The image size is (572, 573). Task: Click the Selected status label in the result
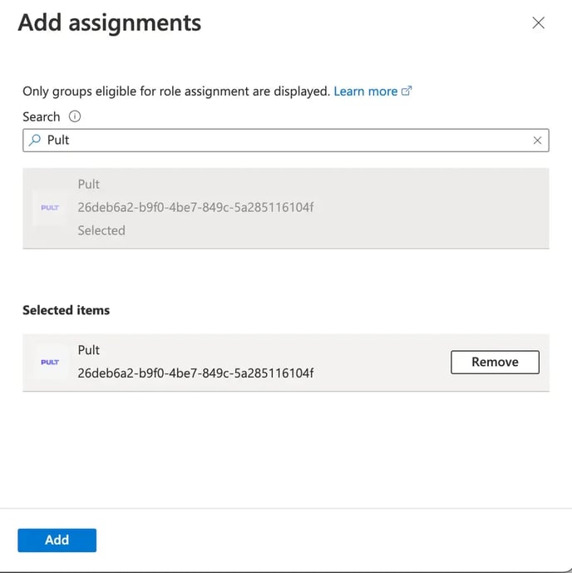pos(101,230)
